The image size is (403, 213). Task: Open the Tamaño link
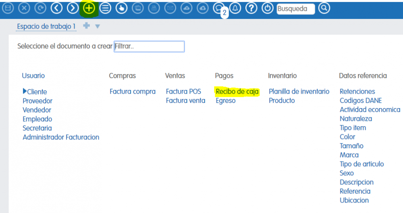(x=351, y=146)
